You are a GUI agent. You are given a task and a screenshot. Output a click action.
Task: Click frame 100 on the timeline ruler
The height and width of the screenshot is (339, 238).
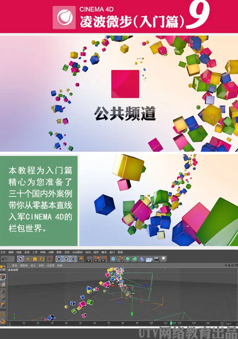coord(151,323)
